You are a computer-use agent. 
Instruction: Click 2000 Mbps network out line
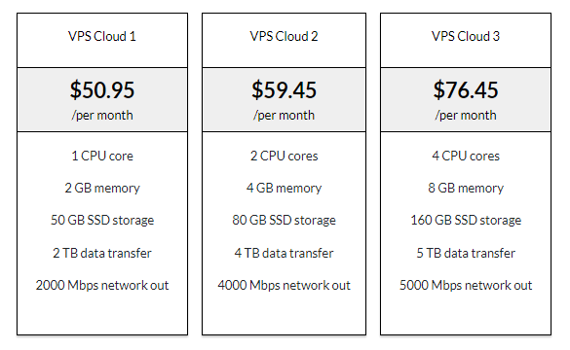tap(102, 285)
